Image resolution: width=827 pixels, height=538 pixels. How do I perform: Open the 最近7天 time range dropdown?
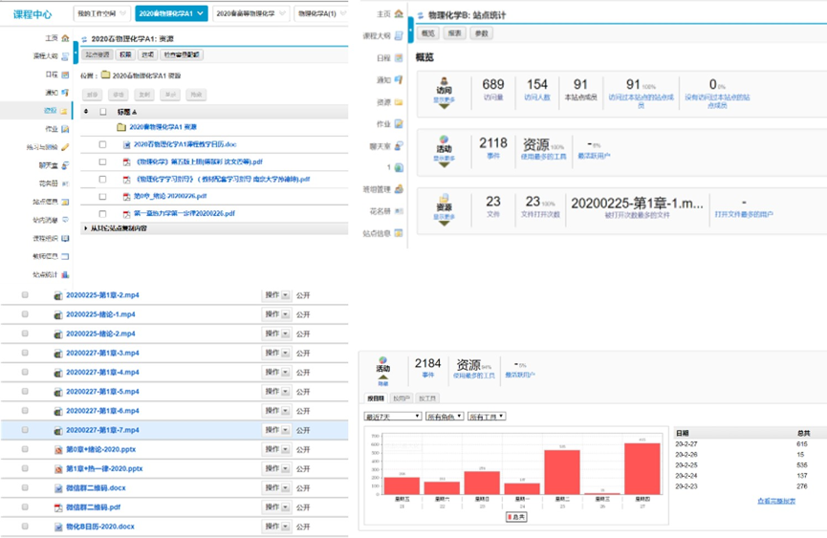[x=393, y=417]
